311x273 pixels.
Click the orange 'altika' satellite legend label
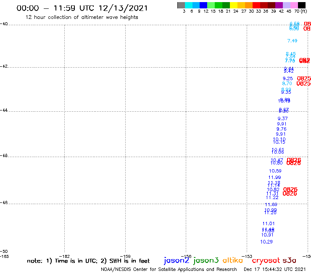coord(233,260)
